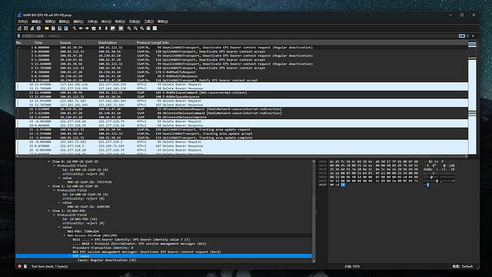
Task: Click the Default profile in status bar
Action: point(463,266)
